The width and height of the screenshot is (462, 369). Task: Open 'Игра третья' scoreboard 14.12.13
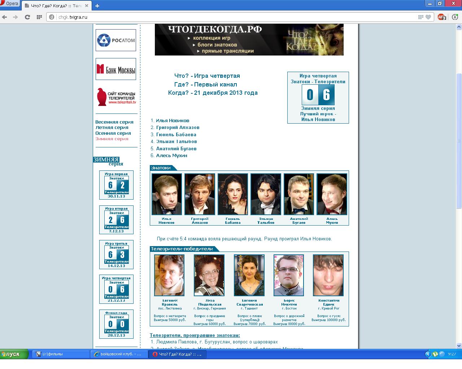tap(116, 254)
